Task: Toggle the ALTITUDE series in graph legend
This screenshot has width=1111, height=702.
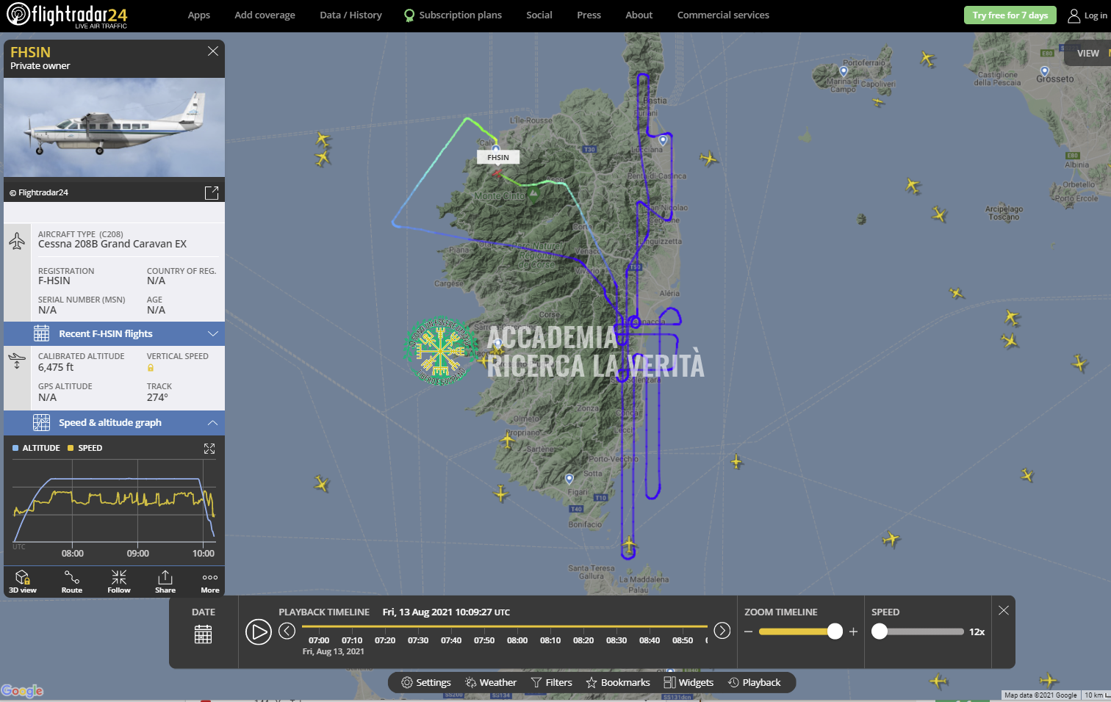Action: coord(37,448)
